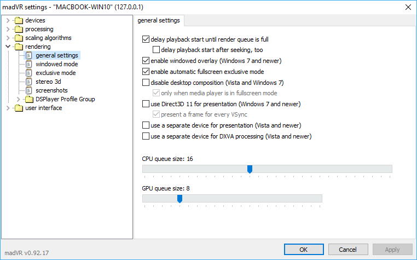The width and height of the screenshot is (417, 260).
Task: Click the CPU queue size slider handle
Action: pos(250,169)
